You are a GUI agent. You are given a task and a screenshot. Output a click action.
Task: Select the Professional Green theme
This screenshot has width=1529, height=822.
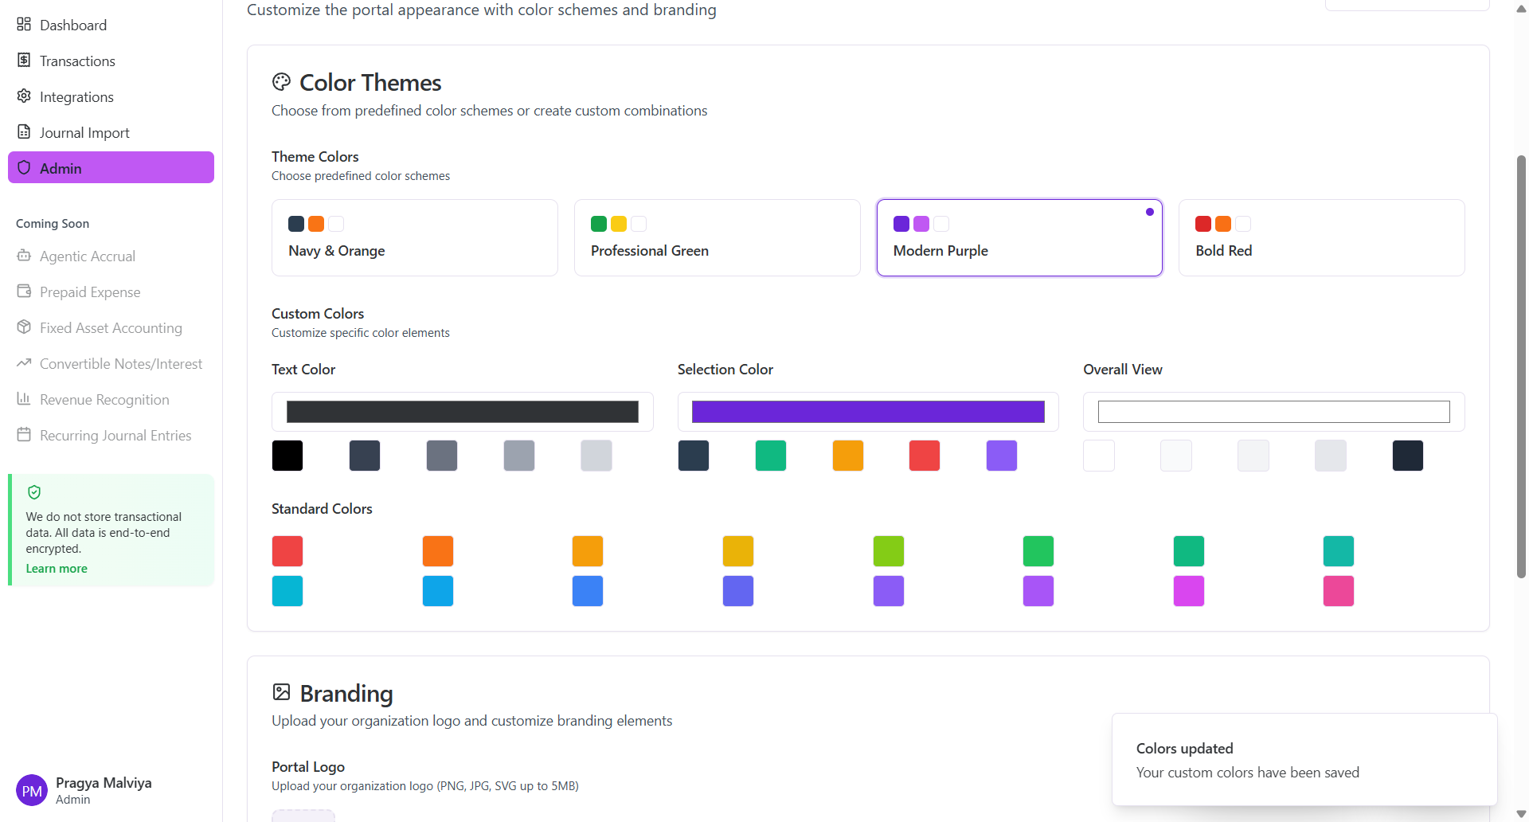click(x=717, y=238)
